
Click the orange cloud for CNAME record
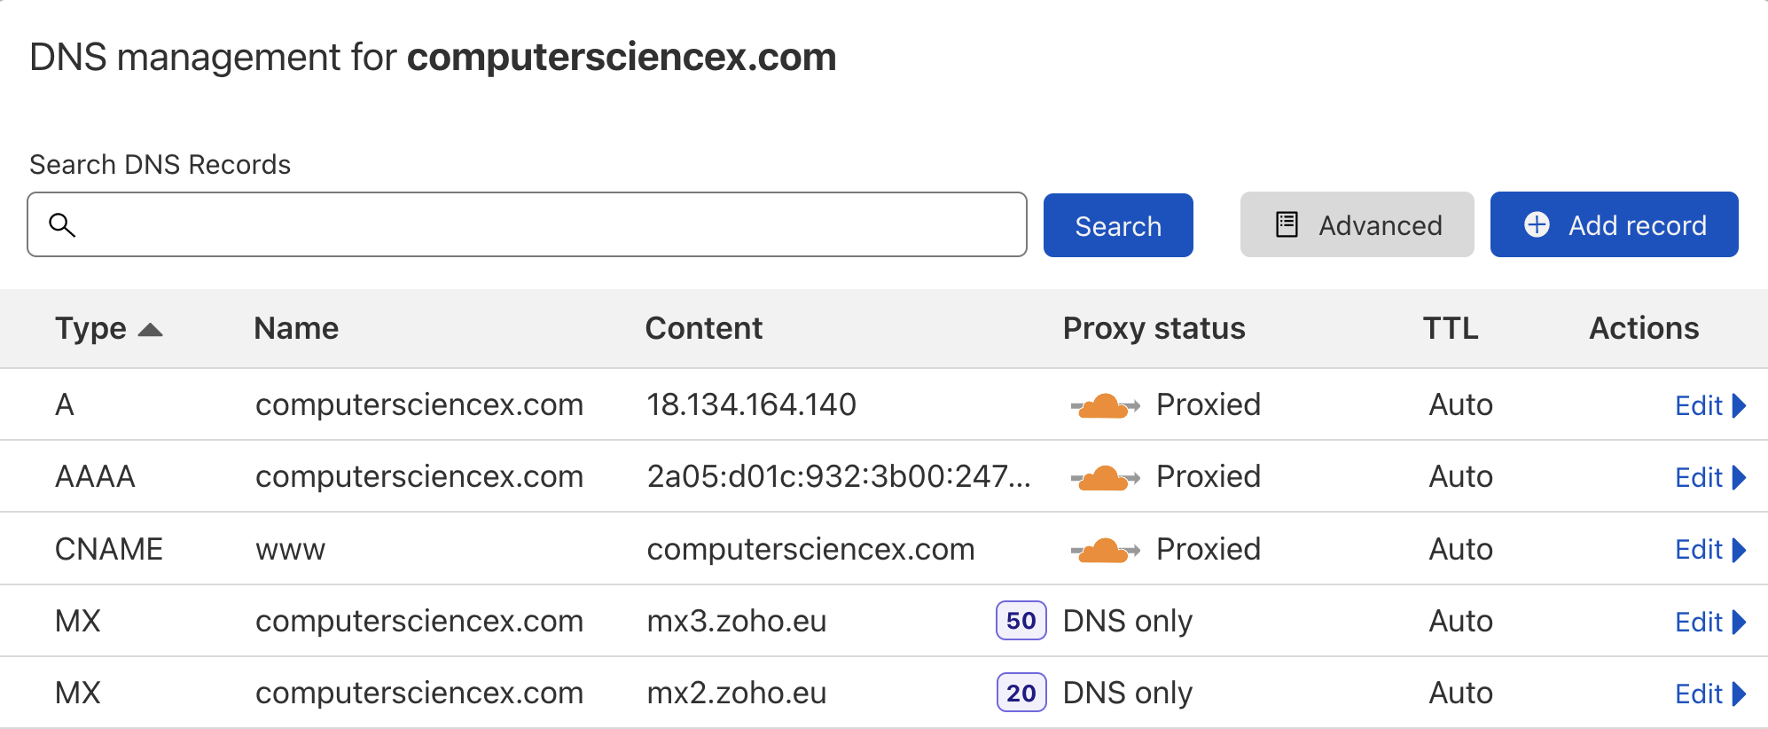click(x=1105, y=550)
